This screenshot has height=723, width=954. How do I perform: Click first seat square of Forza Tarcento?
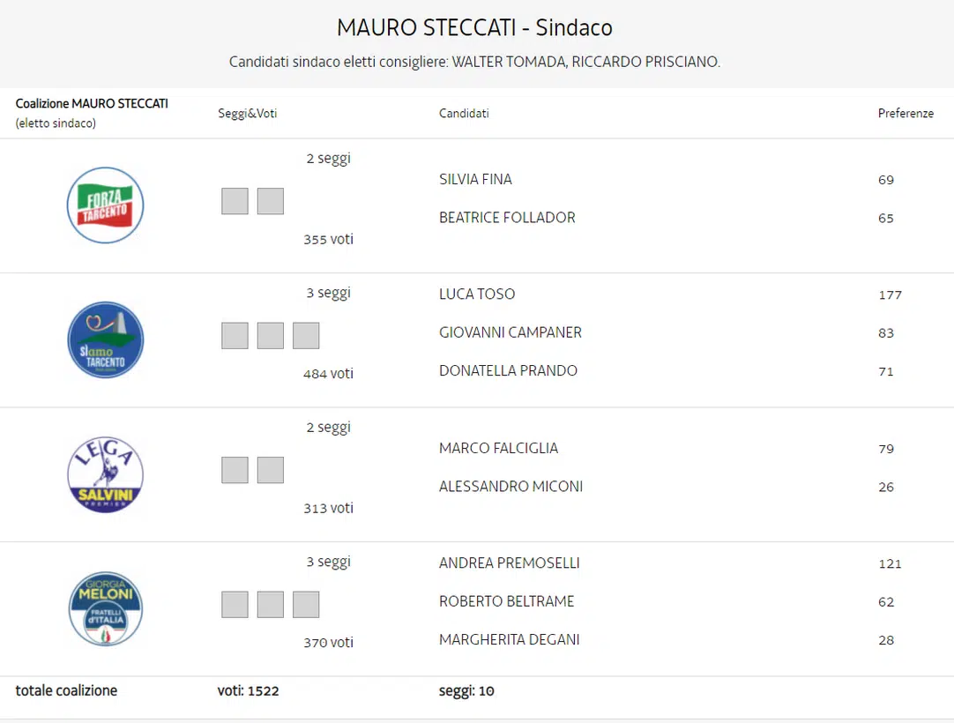[x=235, y=201]
